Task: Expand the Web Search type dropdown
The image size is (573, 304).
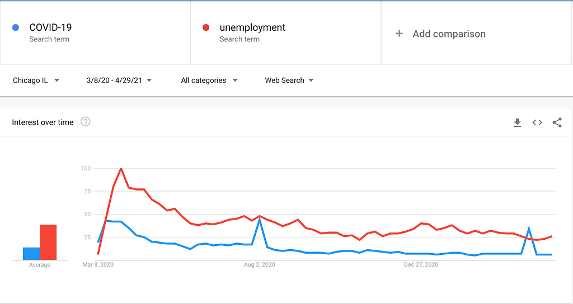Action: click(x=289, y=80)
